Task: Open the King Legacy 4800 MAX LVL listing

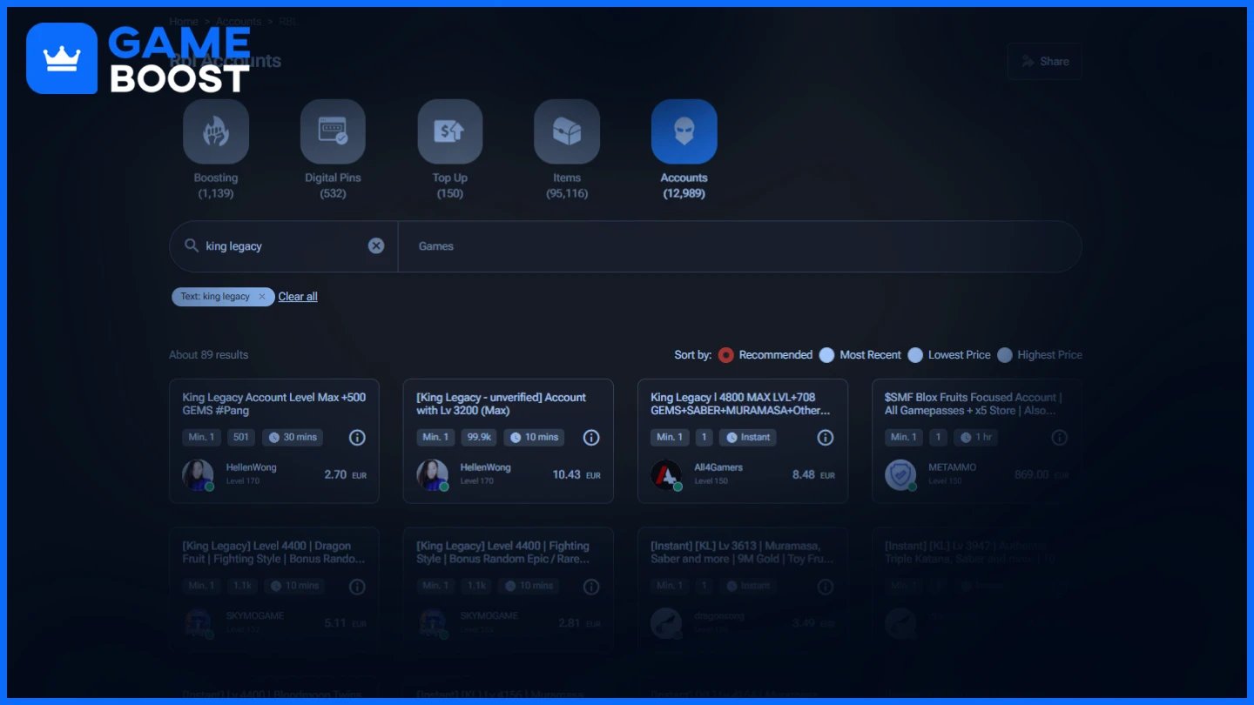Action: coord(743,440)
